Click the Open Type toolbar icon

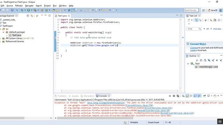tap(53, 10)
